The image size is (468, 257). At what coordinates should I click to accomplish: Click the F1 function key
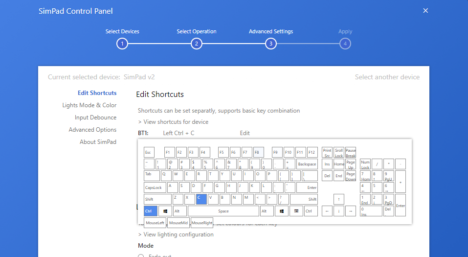tap(170, 152)
